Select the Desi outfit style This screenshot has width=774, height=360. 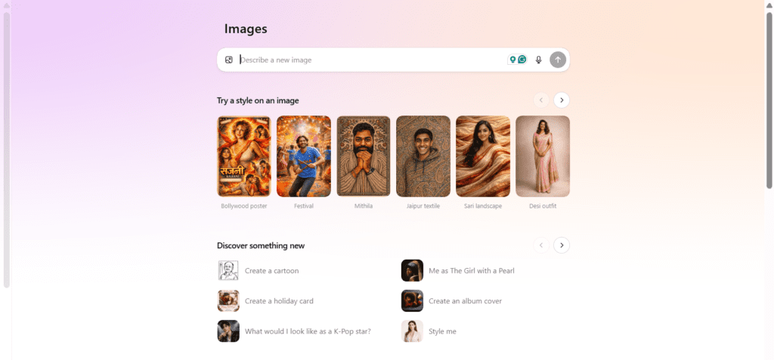pos(543,156)
